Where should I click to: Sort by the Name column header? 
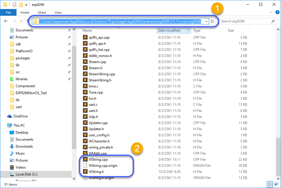87,31
